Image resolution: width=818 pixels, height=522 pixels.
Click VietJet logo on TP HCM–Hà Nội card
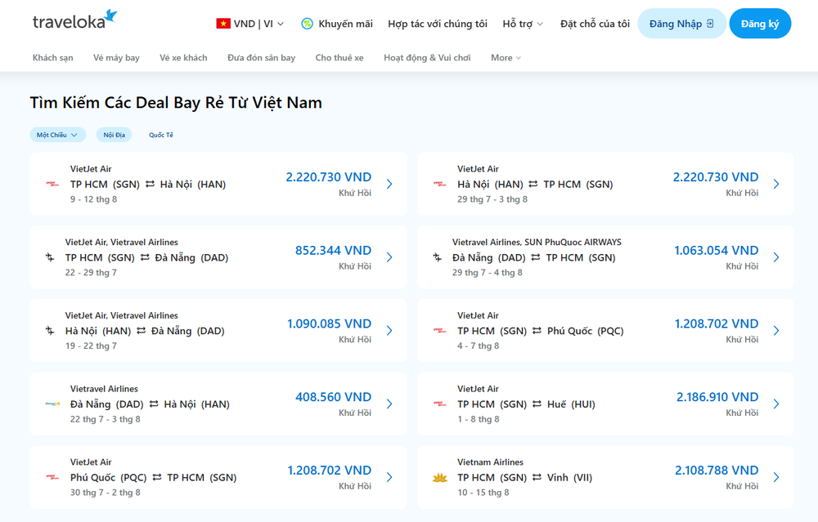pyautogui.click(x=52, y=184)
